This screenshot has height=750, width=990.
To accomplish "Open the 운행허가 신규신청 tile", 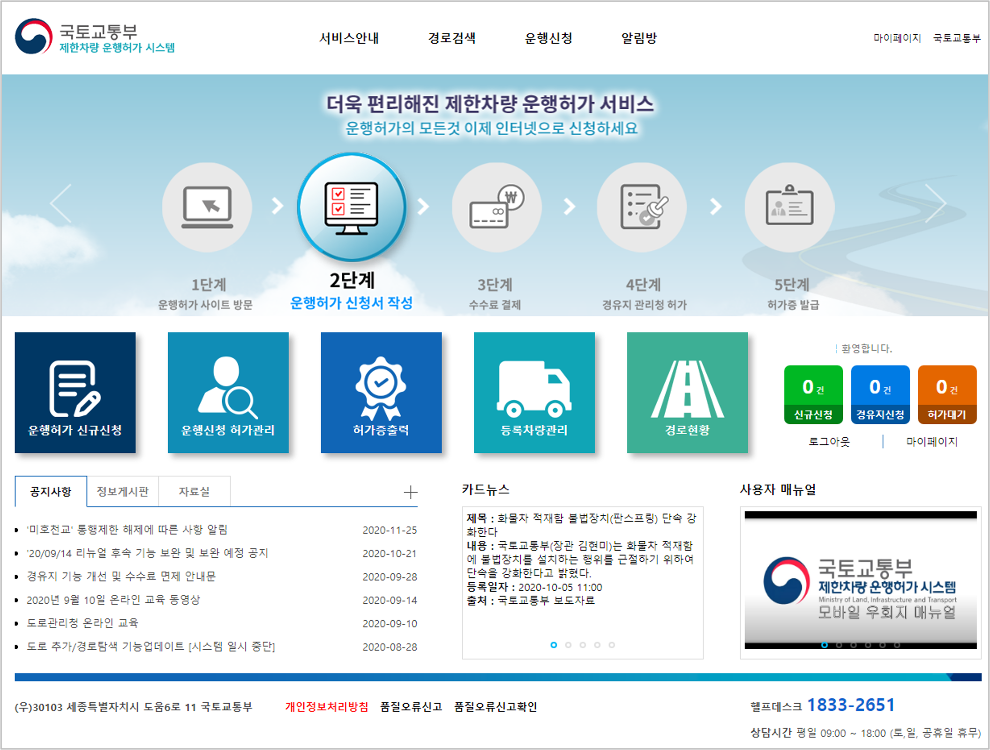I will [x=75, y=392].
